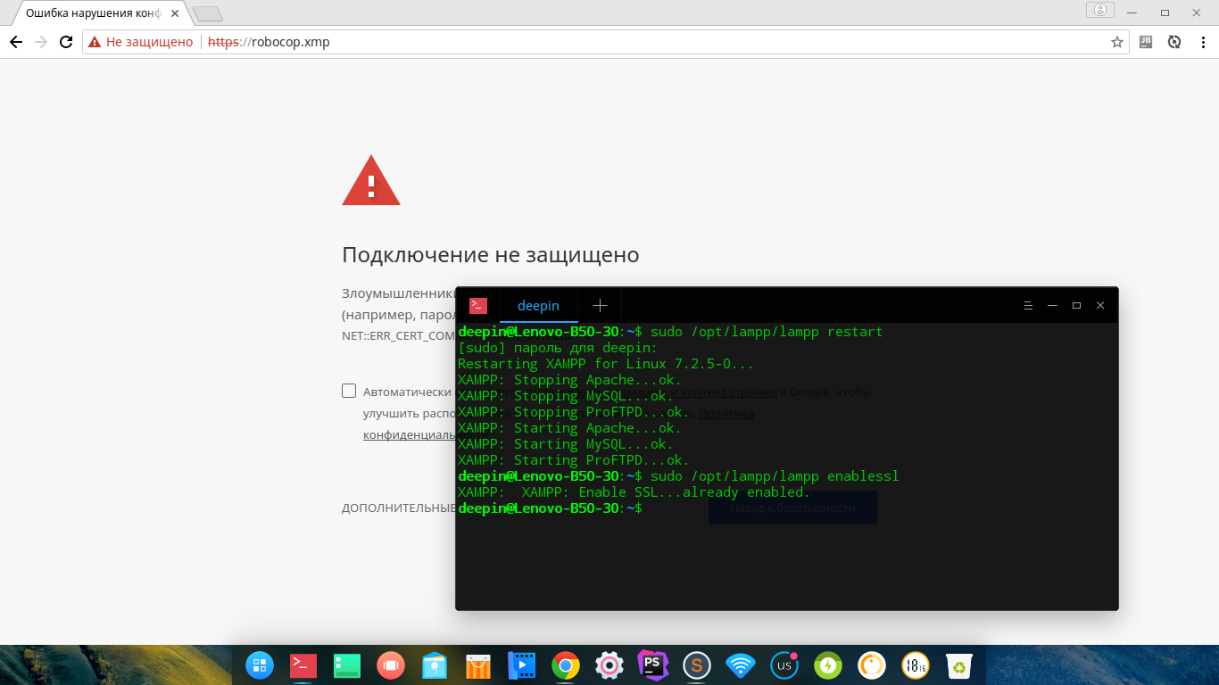The width and height of the screenshot is (1219, 685).
Task: Maximize the deepin terminal window
Action: (1076, 305)
